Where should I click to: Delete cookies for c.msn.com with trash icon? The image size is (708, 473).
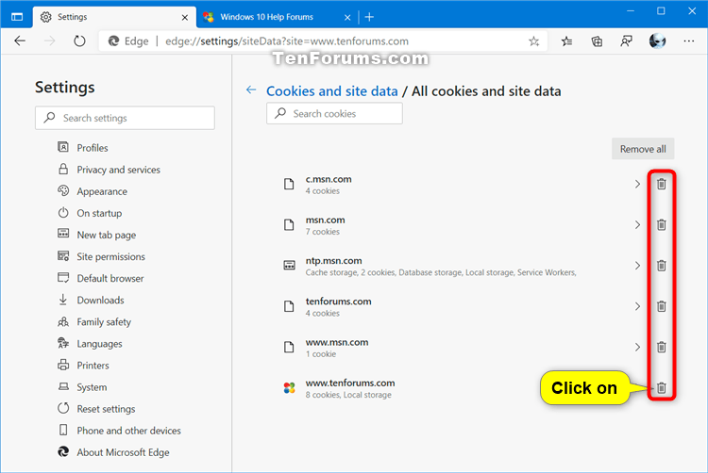[x=661, y=184]
